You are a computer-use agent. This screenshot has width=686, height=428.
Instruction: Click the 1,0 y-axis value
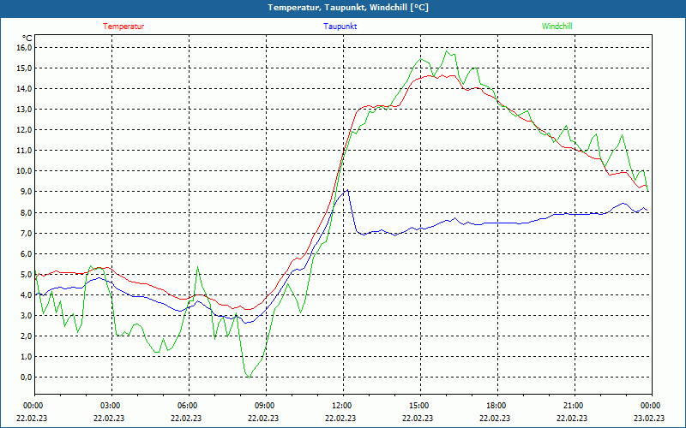point(27,356)
